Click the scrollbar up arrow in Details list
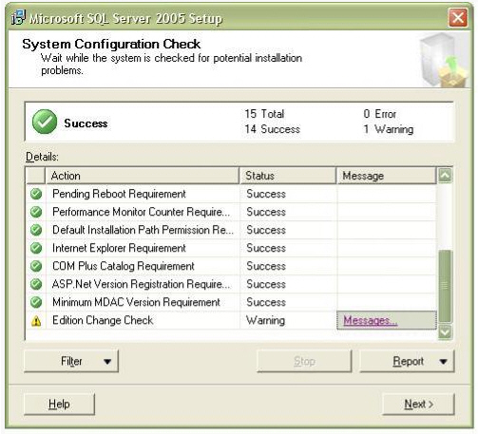Viewport: 478px width, 434px height. click(x=445, y=176)
